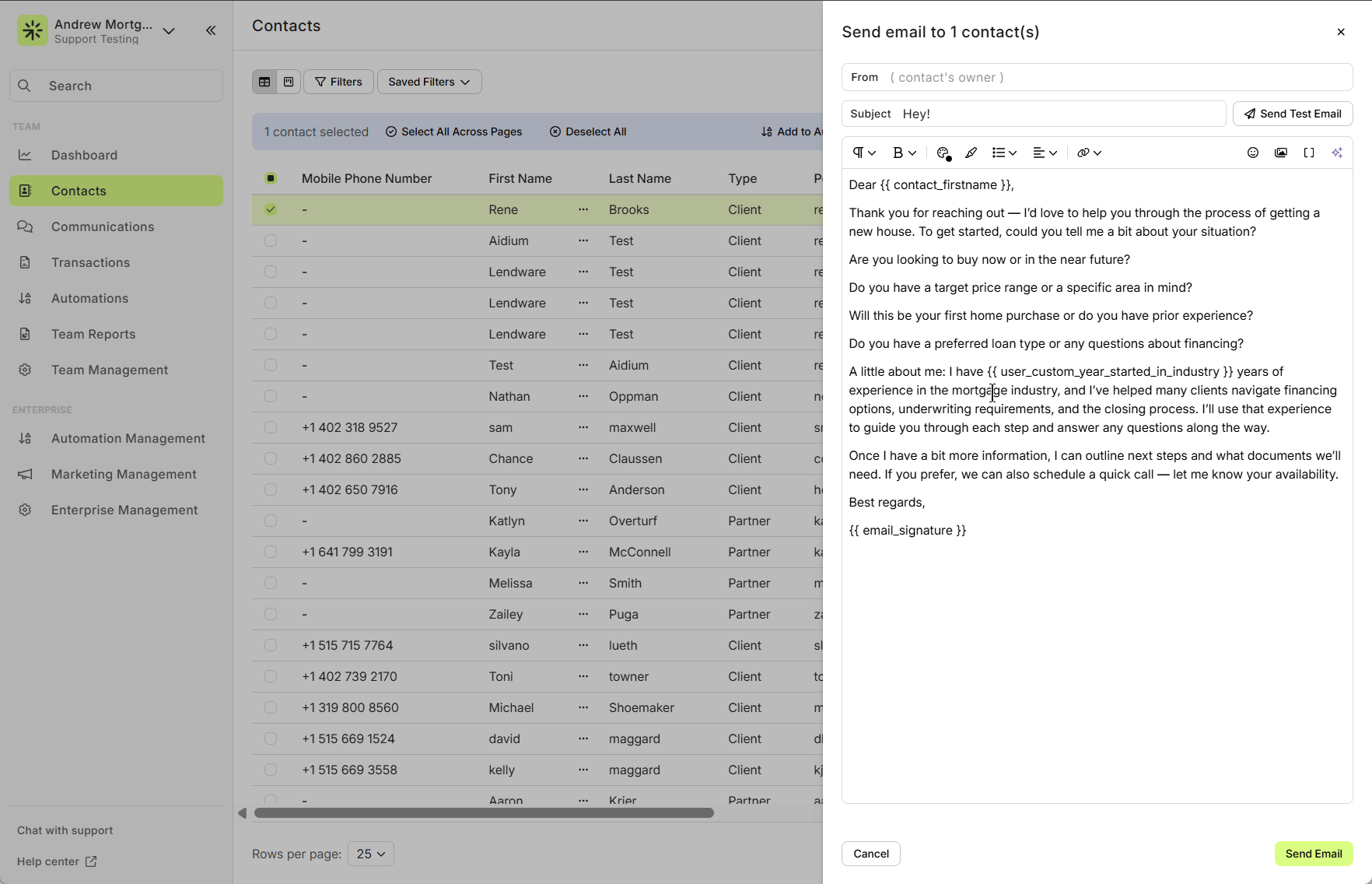Expand the Saved Filters dropdown

point(429,82)
